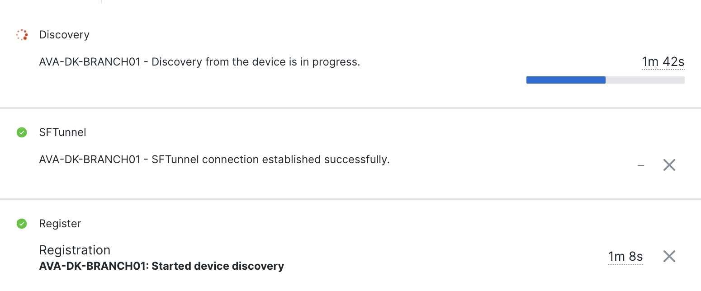Click the SFTunnel green success checkmark
Screen dimensions: 701x291
pos(21,132)
